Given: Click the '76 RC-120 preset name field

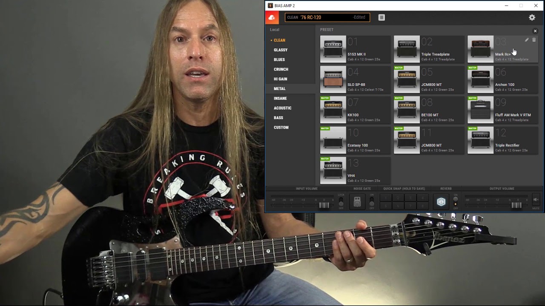Looking at the screenshot, I should point(327,17).
